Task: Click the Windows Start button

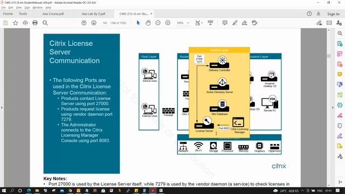Action: pos(4,190)
